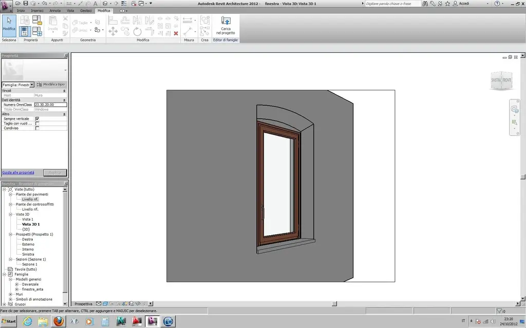Click the Text 'A' icon in quick access toolbar

tap(95, 4)
